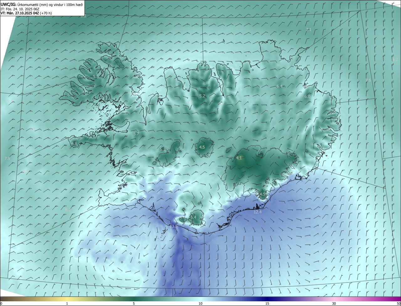Select the "VT: Mán. 27.10.2025 04Z (+70 h)" line

pos(26,13)
